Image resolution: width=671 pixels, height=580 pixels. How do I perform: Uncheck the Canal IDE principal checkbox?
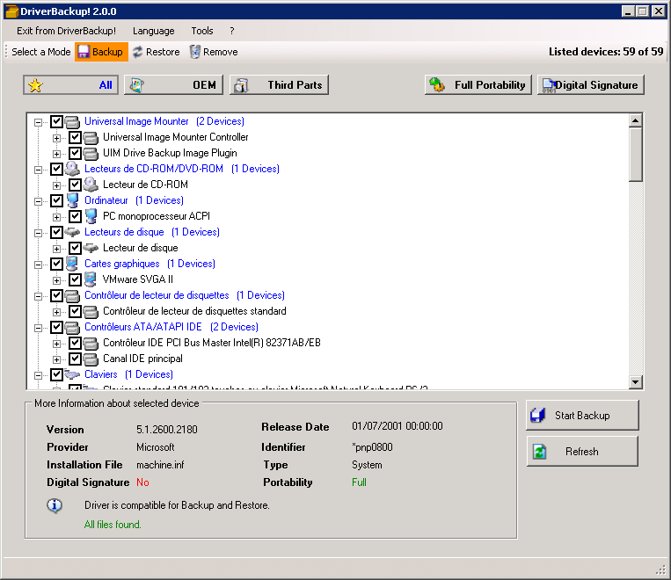pyautogui.click(x=75, y=359)
